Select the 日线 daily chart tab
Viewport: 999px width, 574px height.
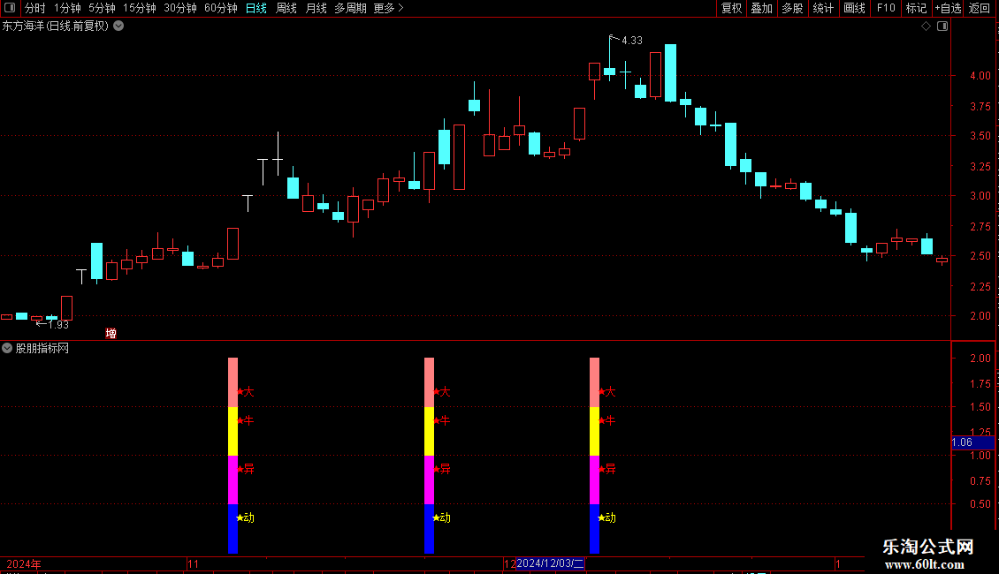tap(256, 8)
